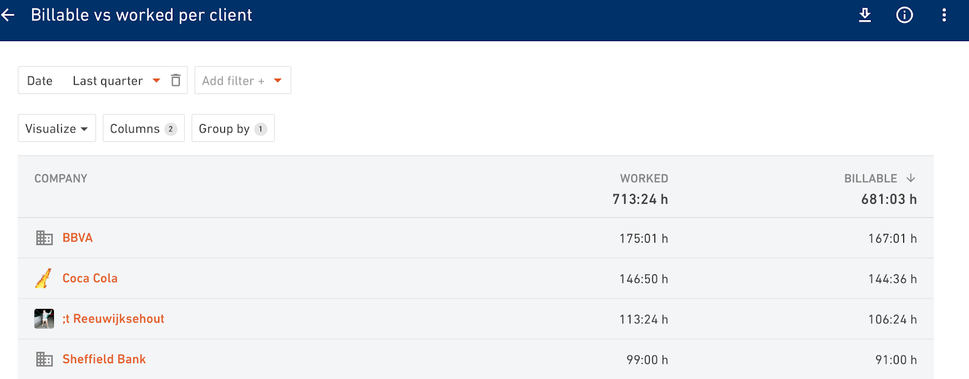Viewport: 969px width, 379px height.
Task: Open the three-dot more options menu
Action: click(x=944, y=15)
